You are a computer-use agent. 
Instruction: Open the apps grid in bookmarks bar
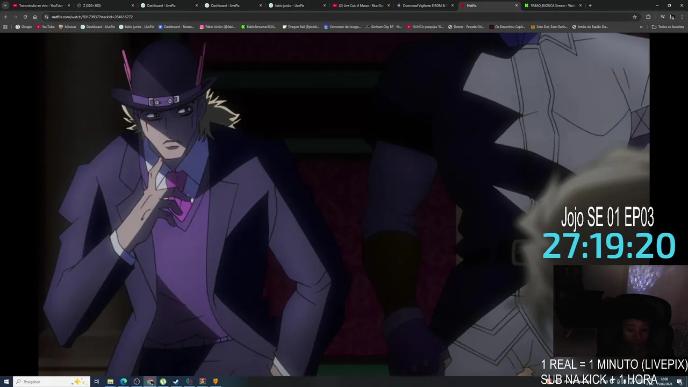pos(5,26)
